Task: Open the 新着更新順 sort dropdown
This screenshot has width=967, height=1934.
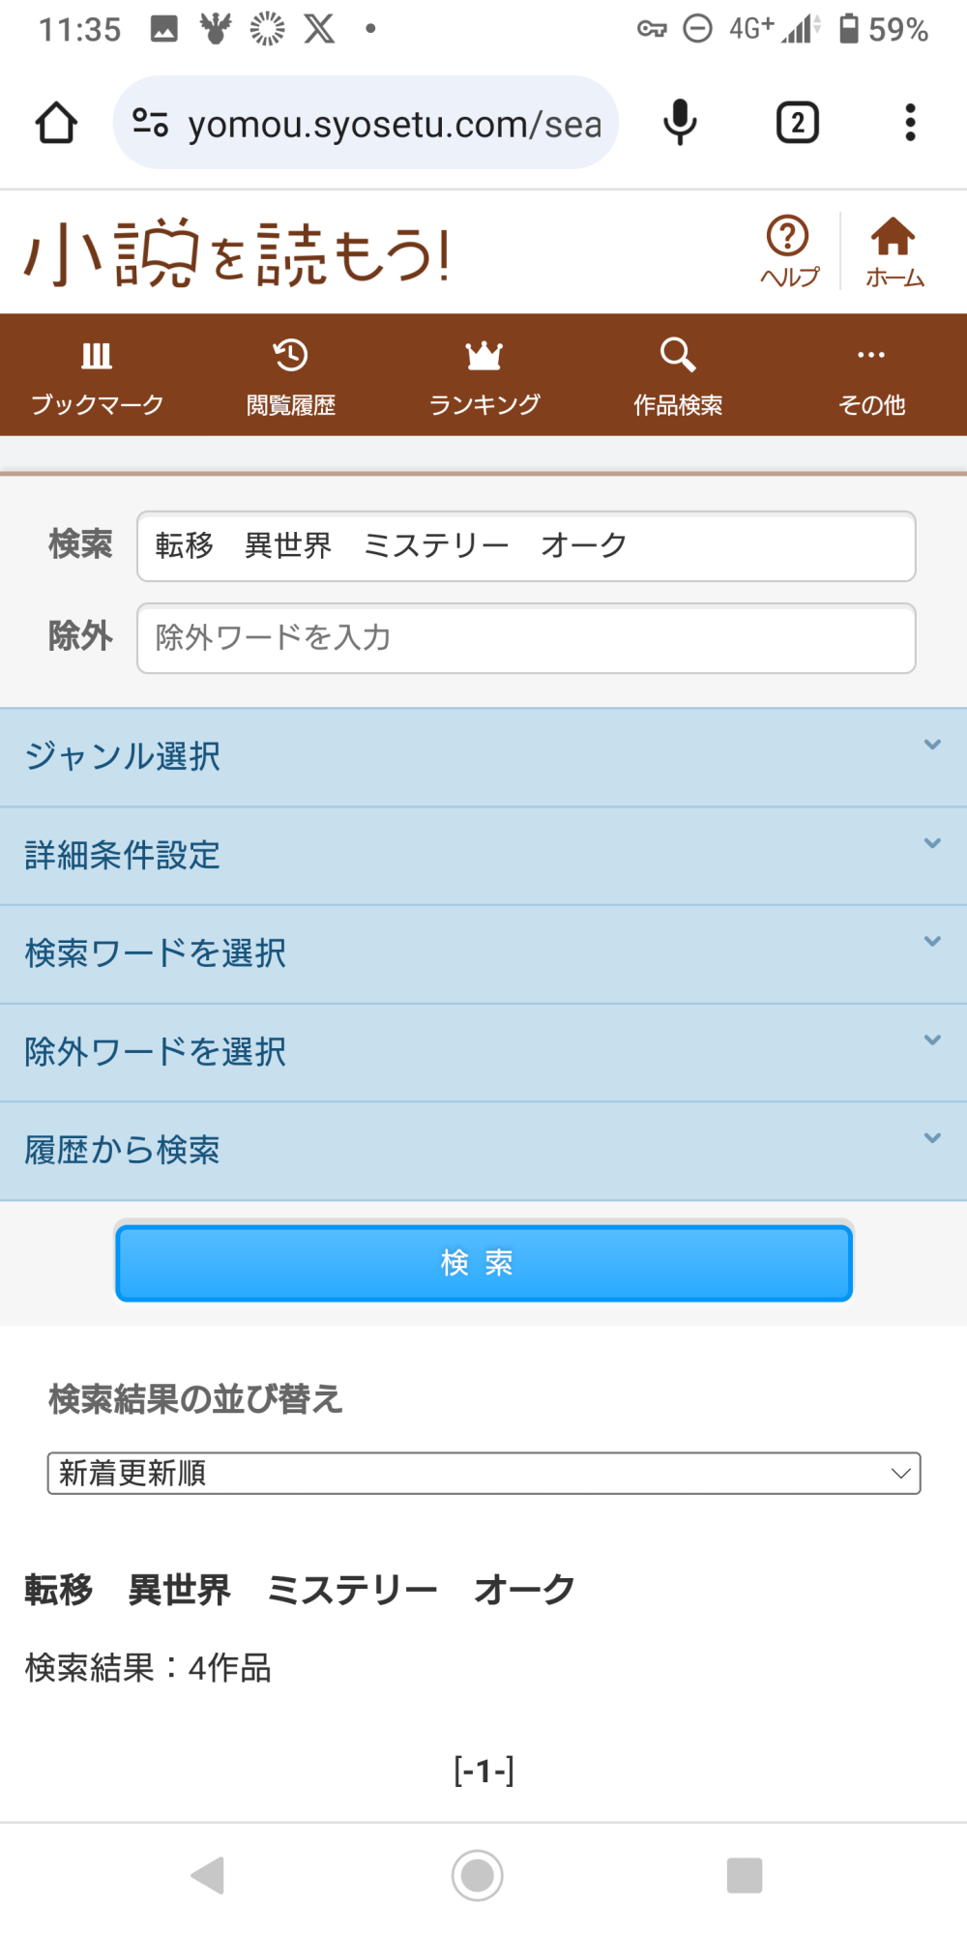Action: [x=483, y=1473]
